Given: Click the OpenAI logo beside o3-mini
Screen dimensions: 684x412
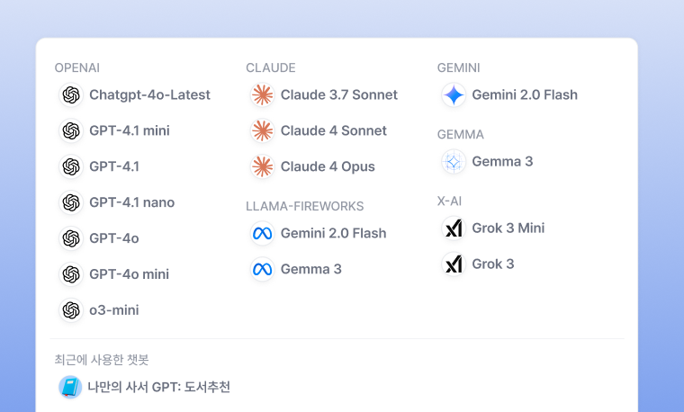Looking at the screenshot, I should tap(71, 310).
